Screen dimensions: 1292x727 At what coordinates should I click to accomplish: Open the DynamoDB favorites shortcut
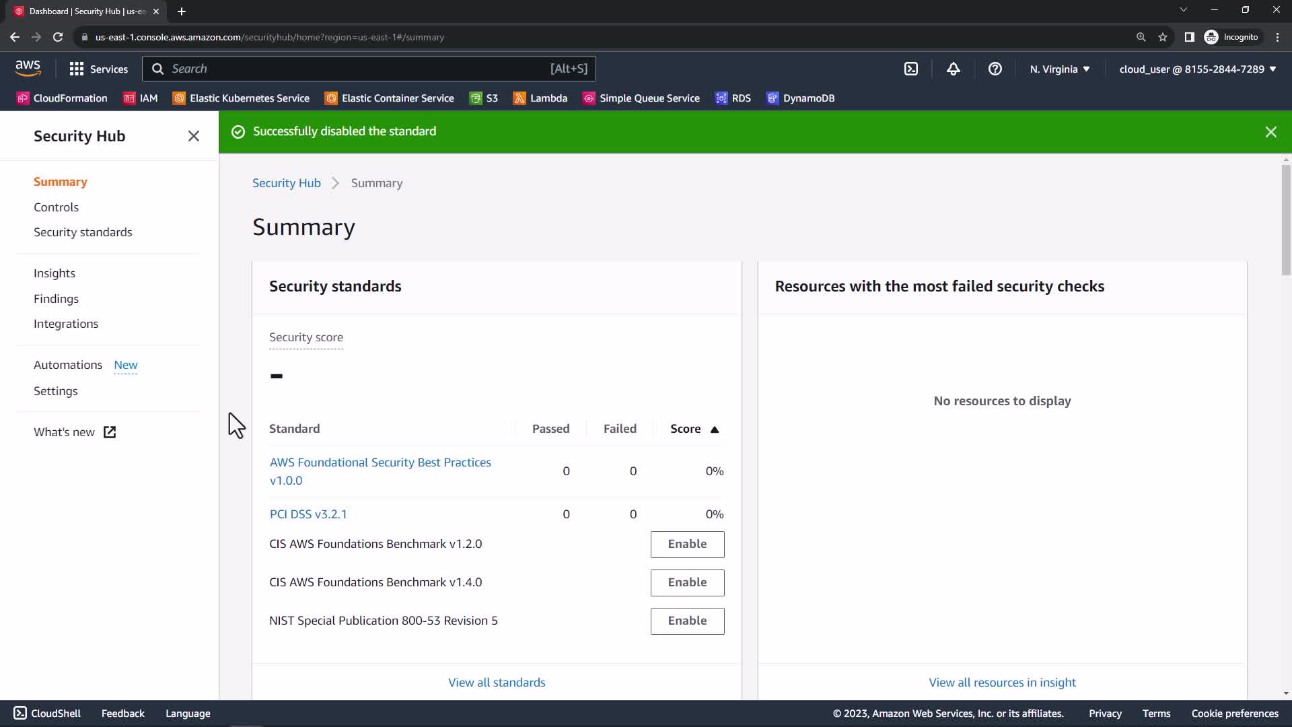800,98
